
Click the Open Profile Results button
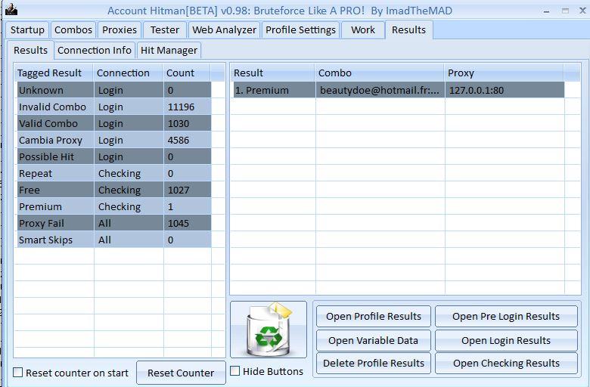[x=374, y=316]
